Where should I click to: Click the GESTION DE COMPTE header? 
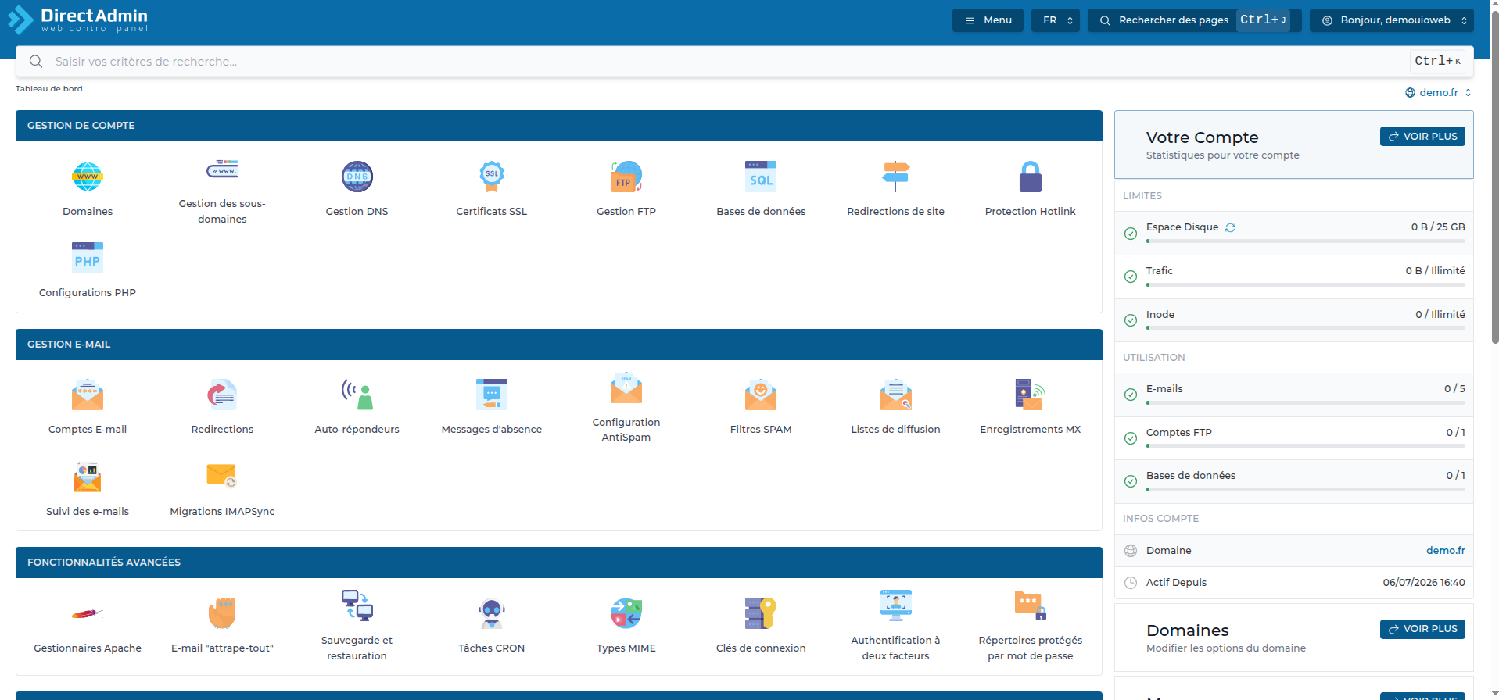click(559, 126)
